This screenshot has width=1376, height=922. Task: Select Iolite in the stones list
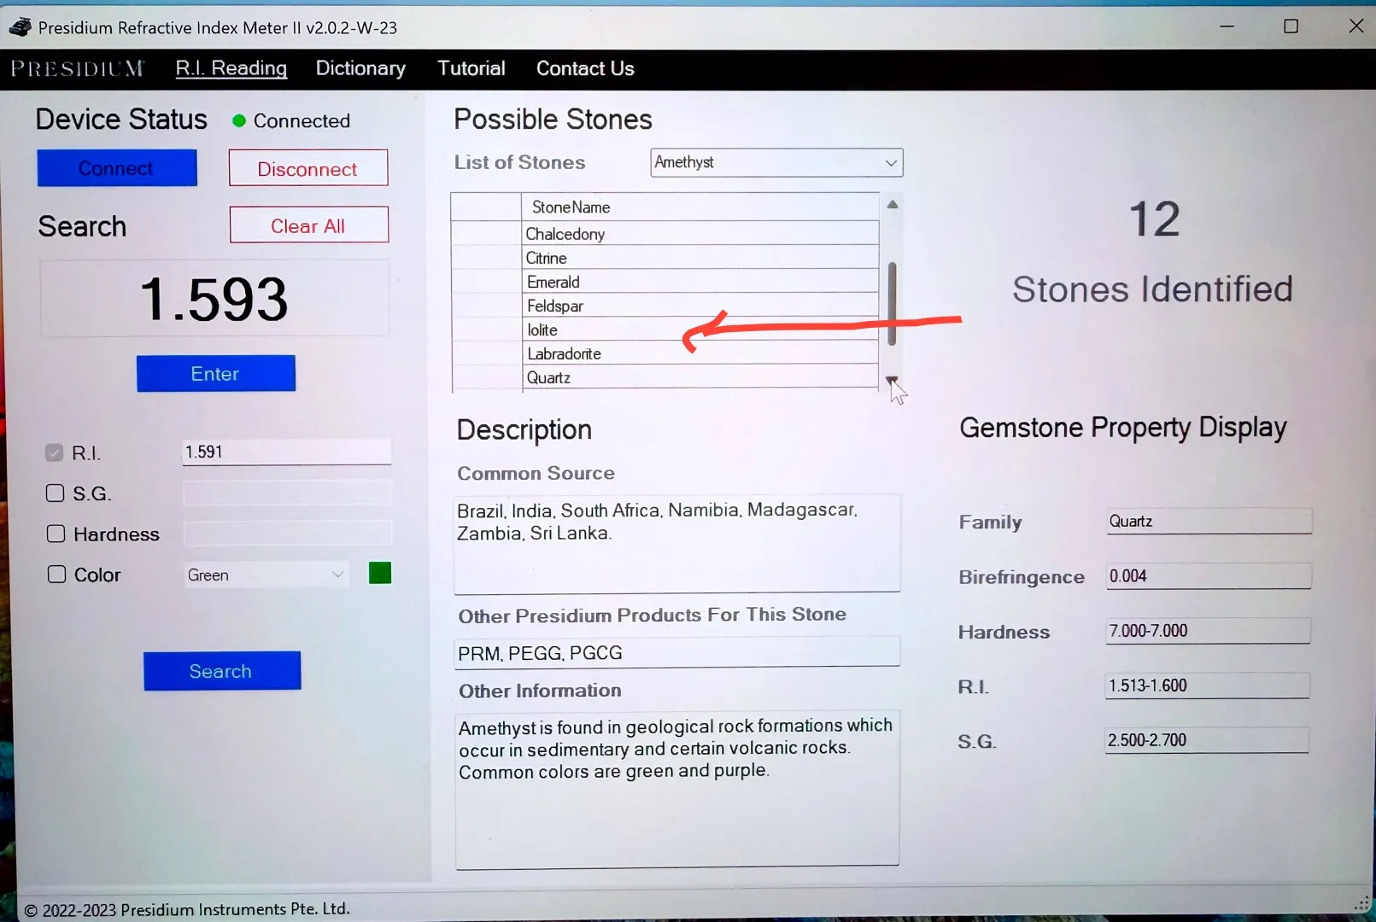[x=542, y=330]
